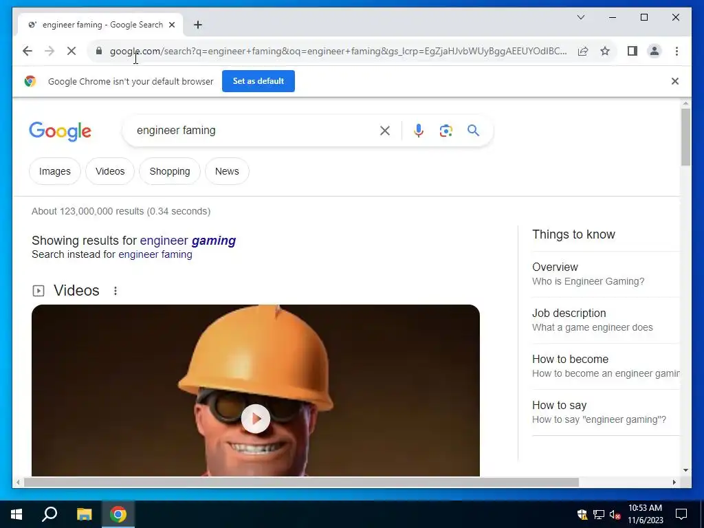The width and height of the screenshot is (704, 528).
Task: Clear the search box text
Action: 385,131
